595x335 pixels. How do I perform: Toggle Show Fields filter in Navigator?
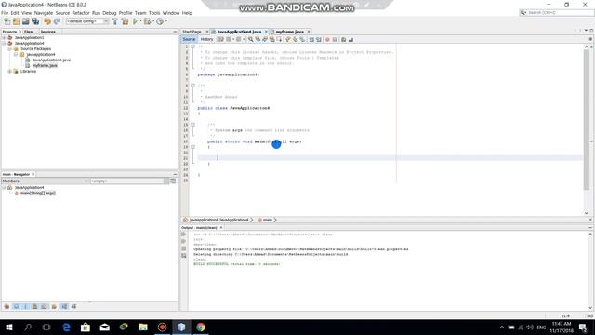pyautogui.click(x=17, y=306)
